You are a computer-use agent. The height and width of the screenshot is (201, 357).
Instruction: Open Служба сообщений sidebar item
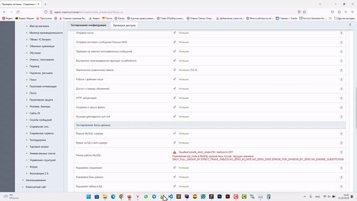[41, 120]
